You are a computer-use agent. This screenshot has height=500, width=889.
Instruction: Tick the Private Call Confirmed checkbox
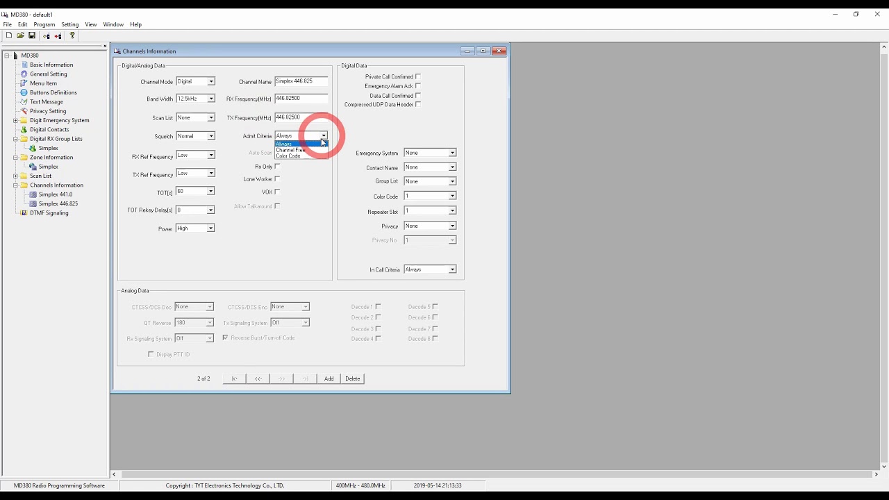coord(418,76)
